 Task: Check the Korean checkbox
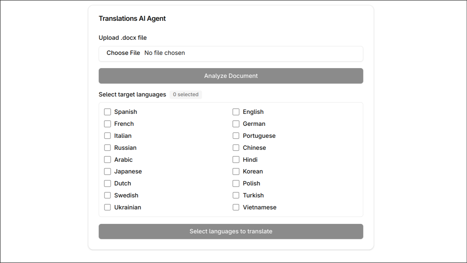[x=236, y=172]
